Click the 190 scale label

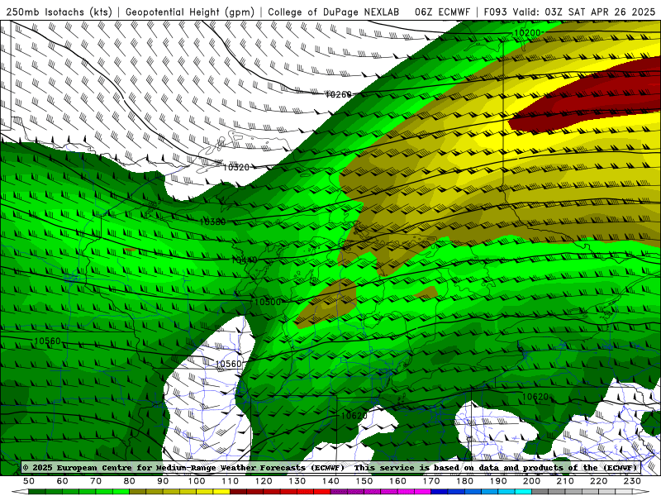click(x=498, y=481)
